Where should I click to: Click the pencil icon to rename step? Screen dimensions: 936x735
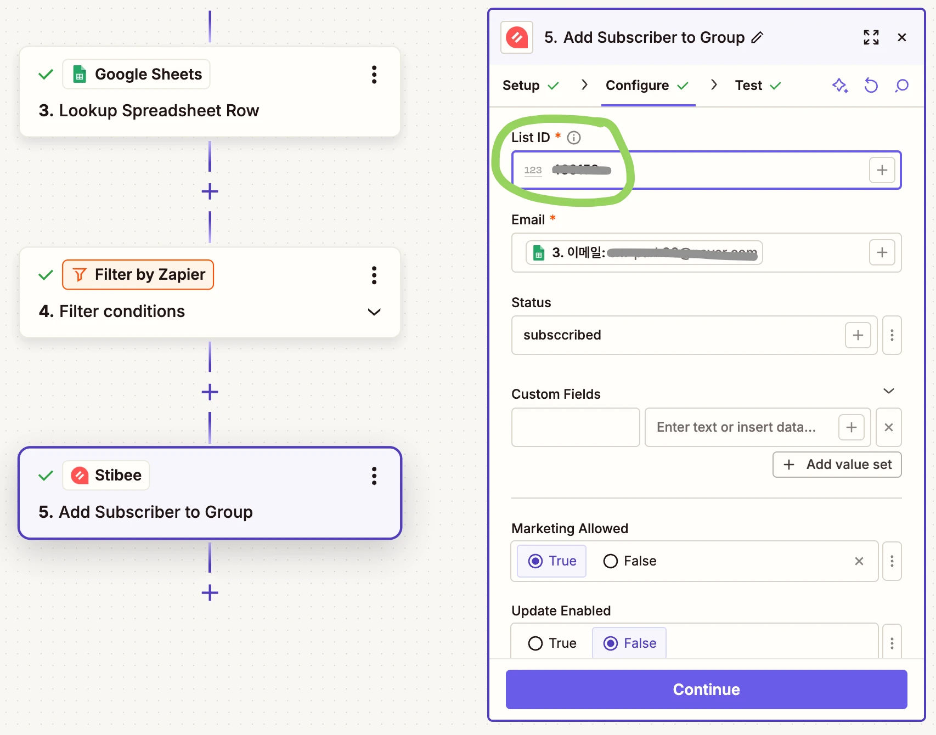757,37
